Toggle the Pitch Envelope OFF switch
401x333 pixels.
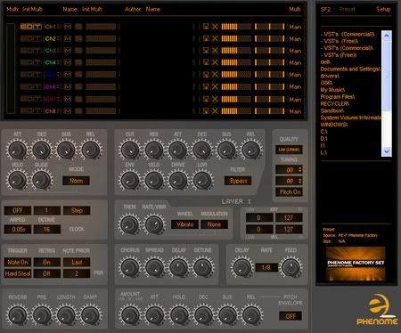pos(291,316)
